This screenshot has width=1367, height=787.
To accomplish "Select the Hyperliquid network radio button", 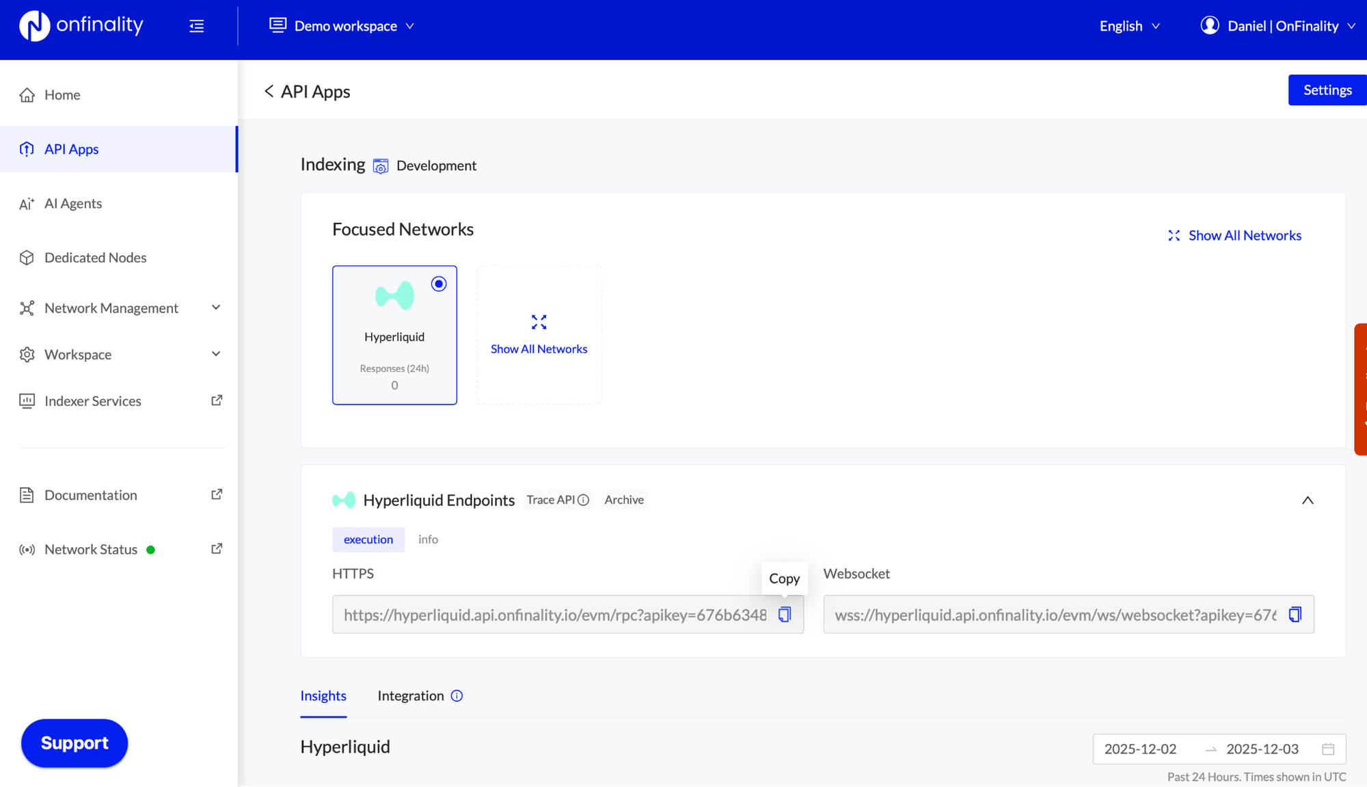I will click(438, 283).
